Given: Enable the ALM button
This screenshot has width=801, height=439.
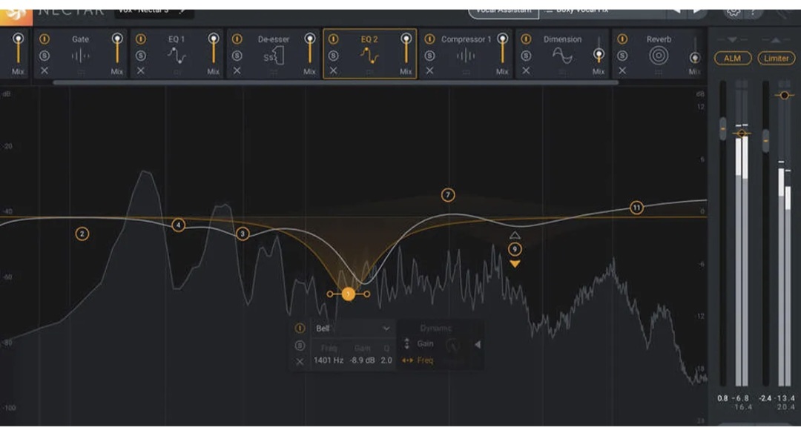Looking at the screenshot, I should point(732,58).
